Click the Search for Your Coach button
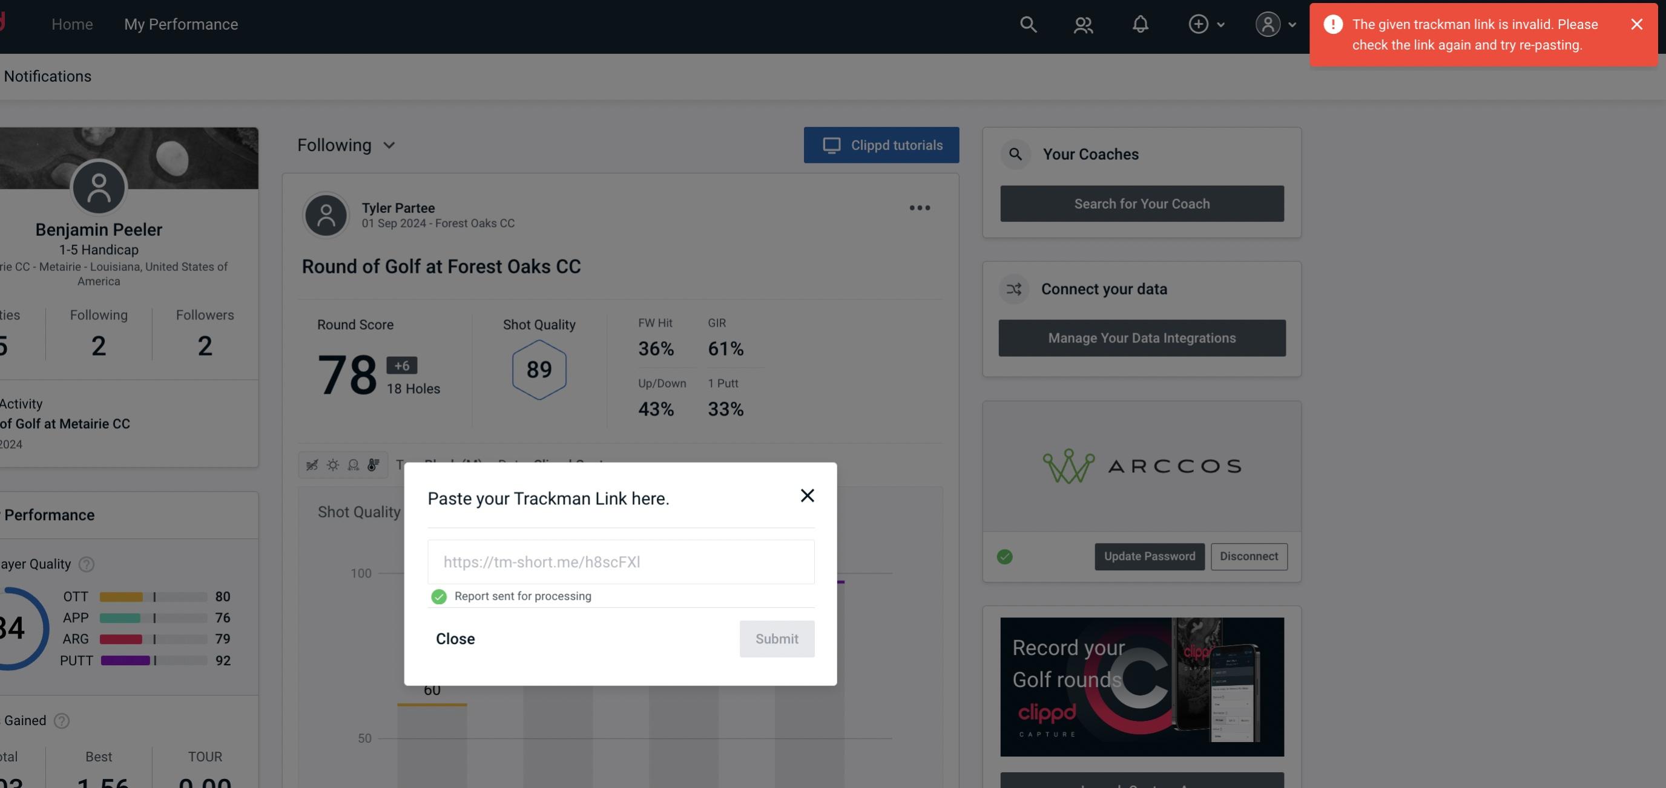Image resolution: width=1666 pixels, height=788 pixels. click(x=1142, y=203)
